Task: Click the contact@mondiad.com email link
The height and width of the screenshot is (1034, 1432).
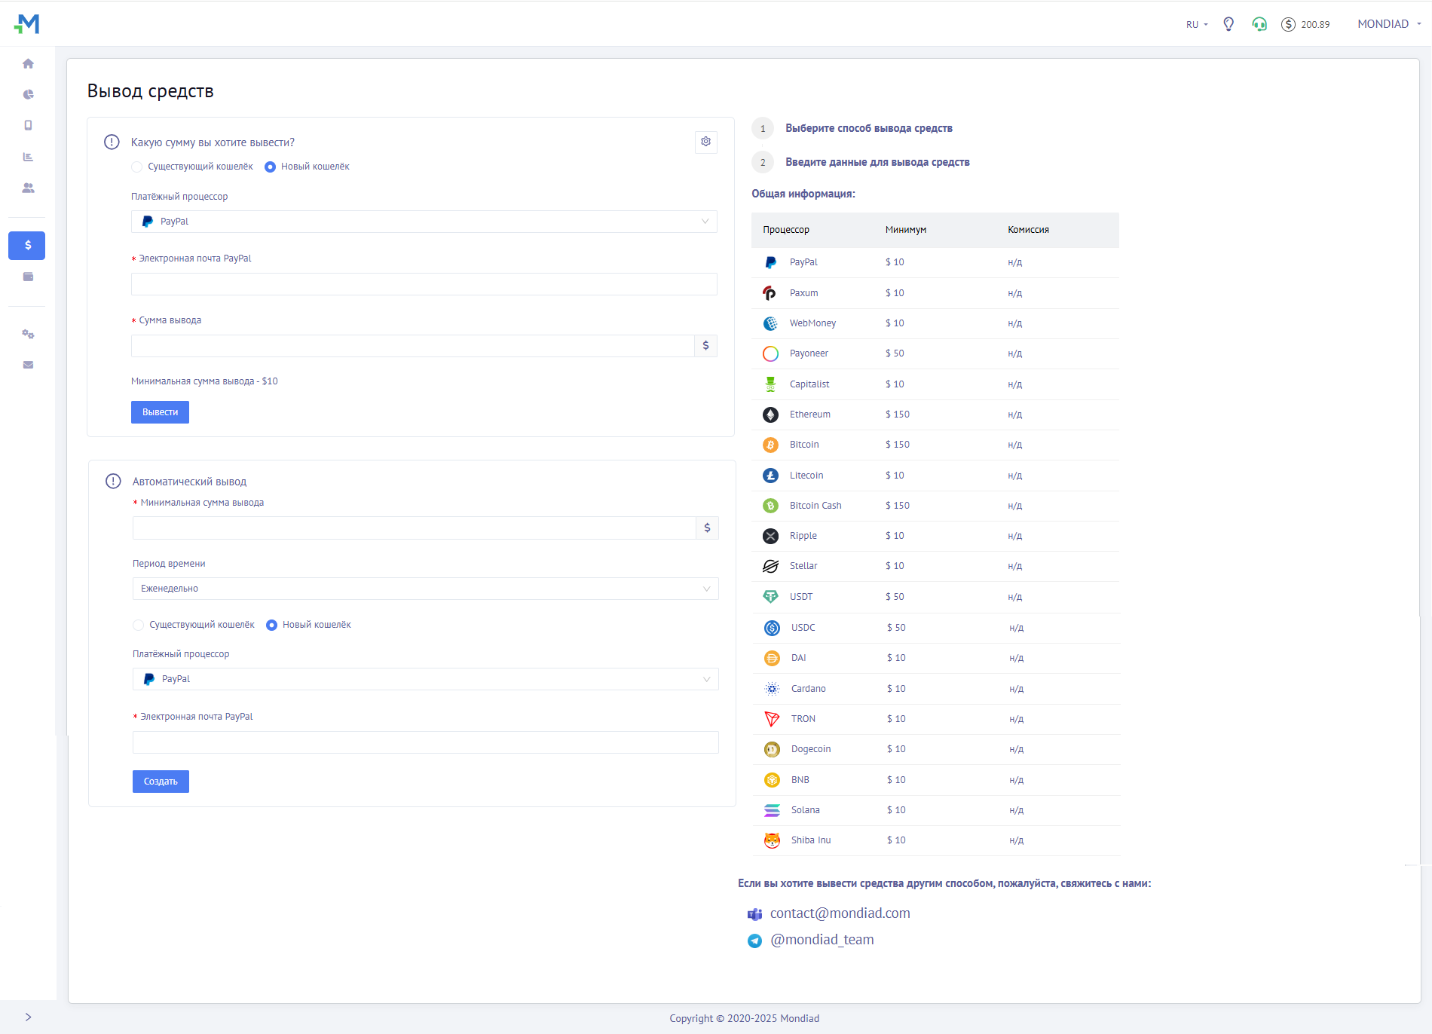Action: 840,913
